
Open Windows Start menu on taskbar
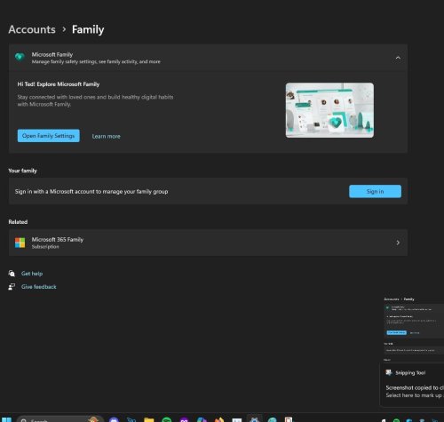[x=6, y=419]
